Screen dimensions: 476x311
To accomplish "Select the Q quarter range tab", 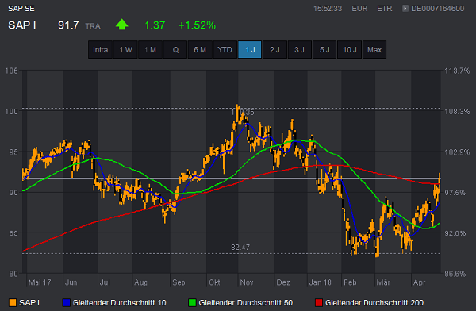I will pos(175,49).
